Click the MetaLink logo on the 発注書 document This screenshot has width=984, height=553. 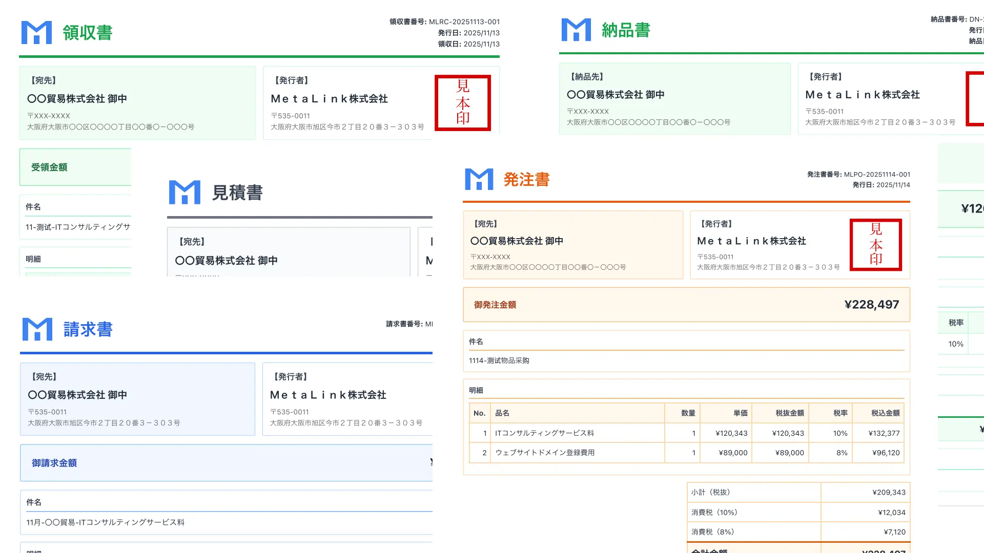coord(478,179)
